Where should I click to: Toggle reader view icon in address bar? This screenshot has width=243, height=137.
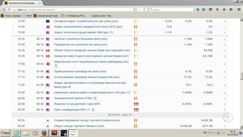pos(135,10)
